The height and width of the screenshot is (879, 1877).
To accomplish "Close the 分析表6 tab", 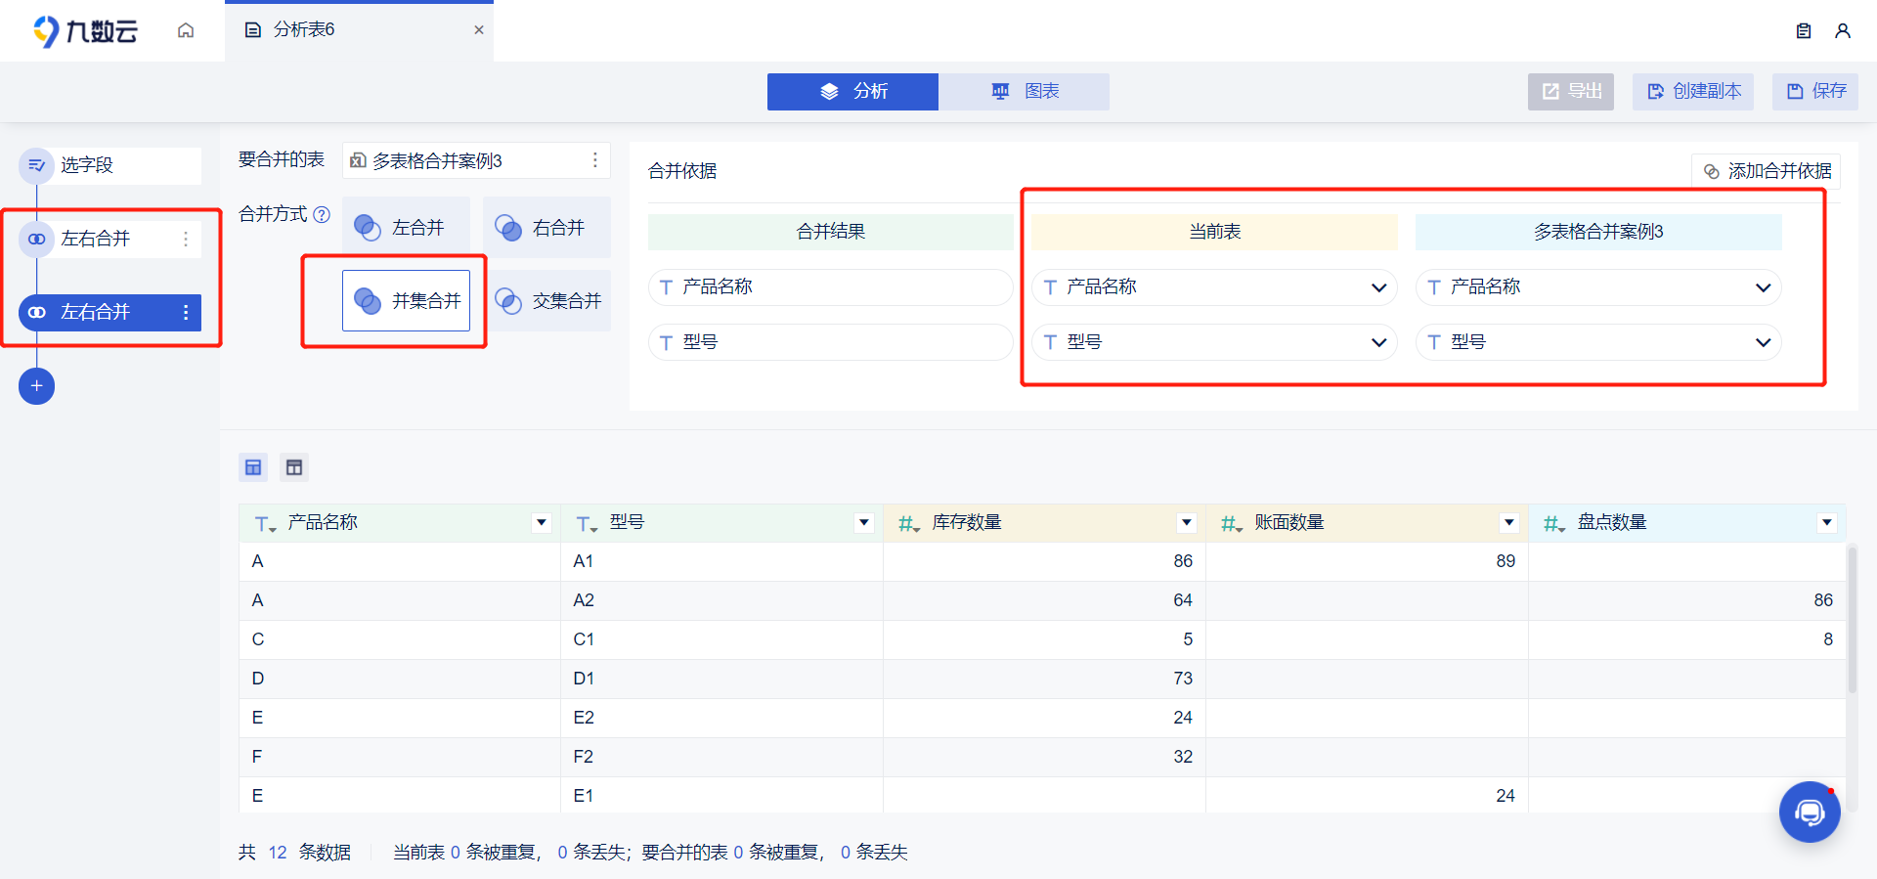I will point(479,30).
